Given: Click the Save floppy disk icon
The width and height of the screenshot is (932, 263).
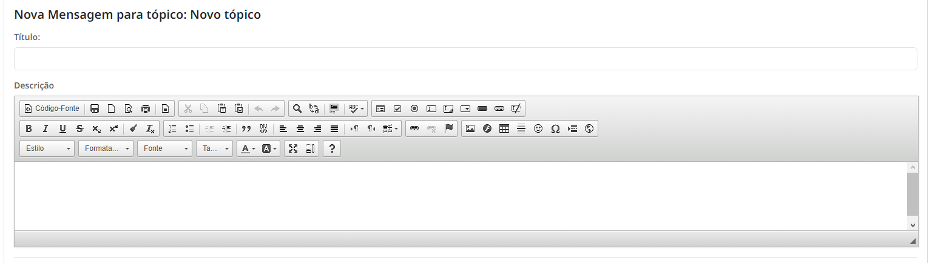Looking at the screenshot, I should click(x=95, y=108).
